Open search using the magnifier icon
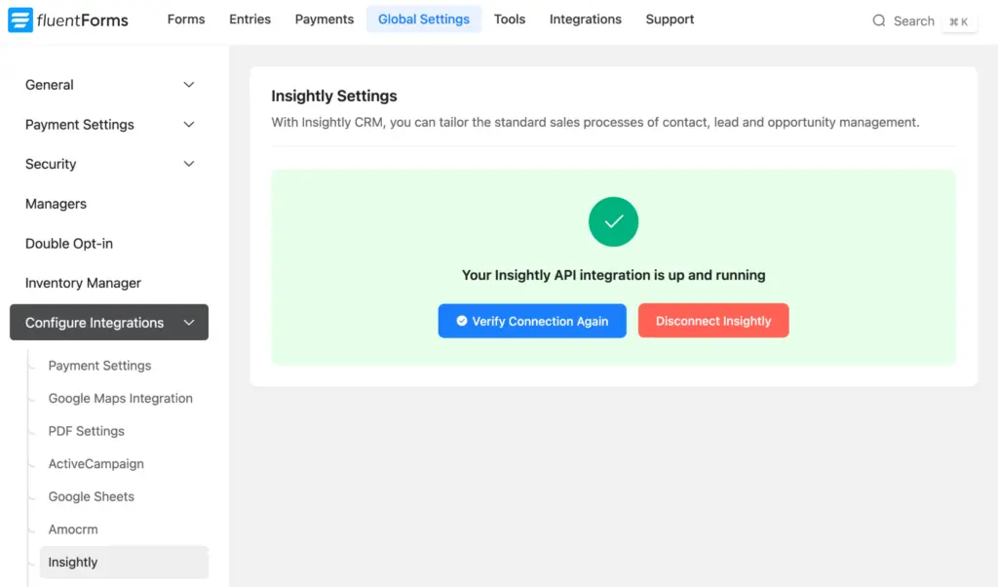 (x=878, y=20)
